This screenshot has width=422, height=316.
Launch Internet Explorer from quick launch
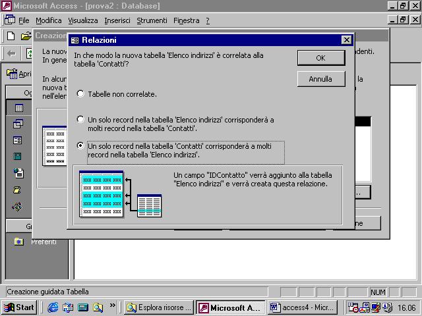[x=53, y=307]
